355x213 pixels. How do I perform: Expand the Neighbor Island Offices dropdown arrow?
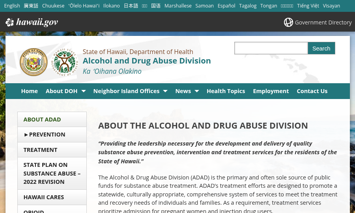pyautogui.click(x=165, y=91)
